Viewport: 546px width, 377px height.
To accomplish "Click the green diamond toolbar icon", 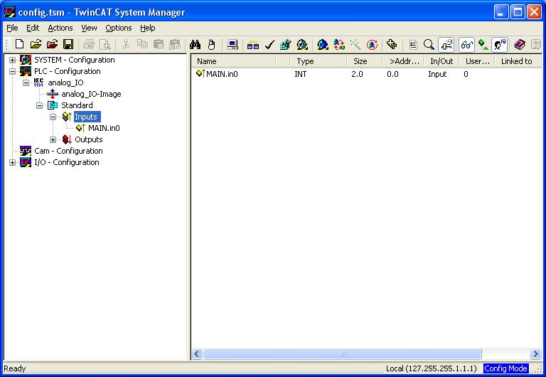I will coord(483,44).
